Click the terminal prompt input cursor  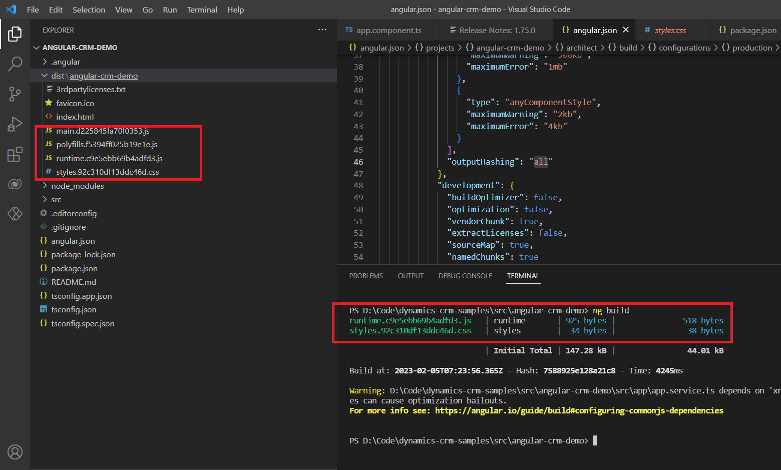click(595, 440)
